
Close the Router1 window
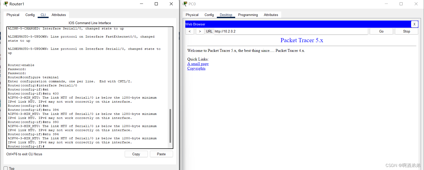(171, 4)
